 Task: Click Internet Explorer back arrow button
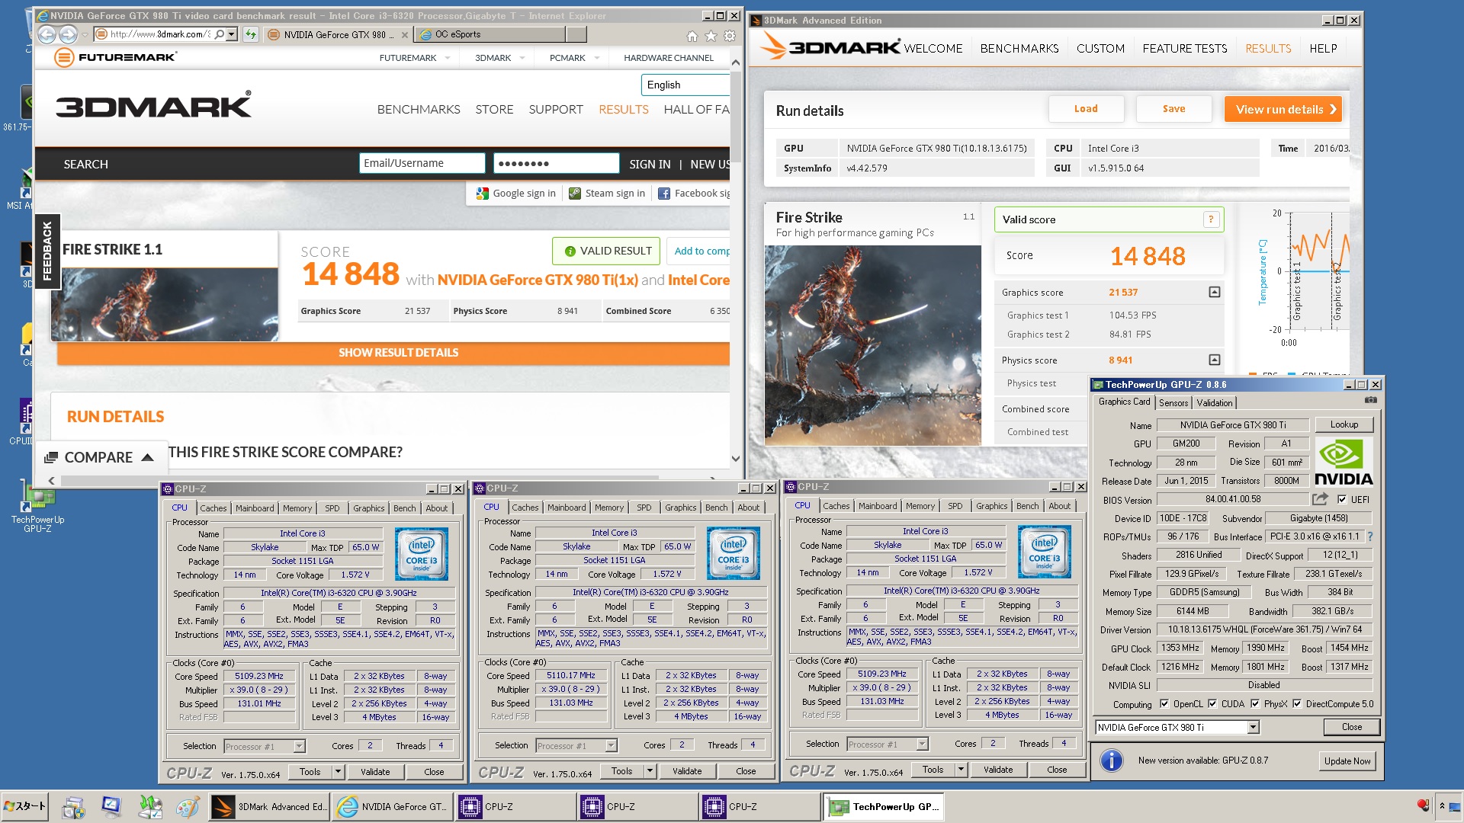coord(47,34)
